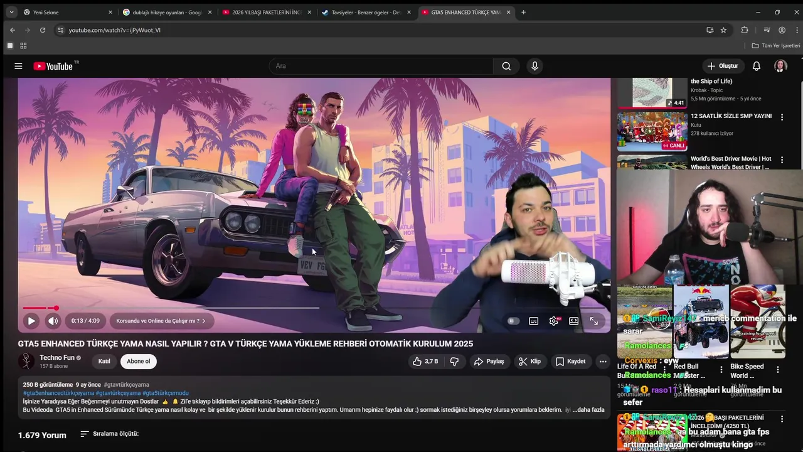Mute the video with the speaker icon
This screenshot has width=803, height=452.
(53, 321)
